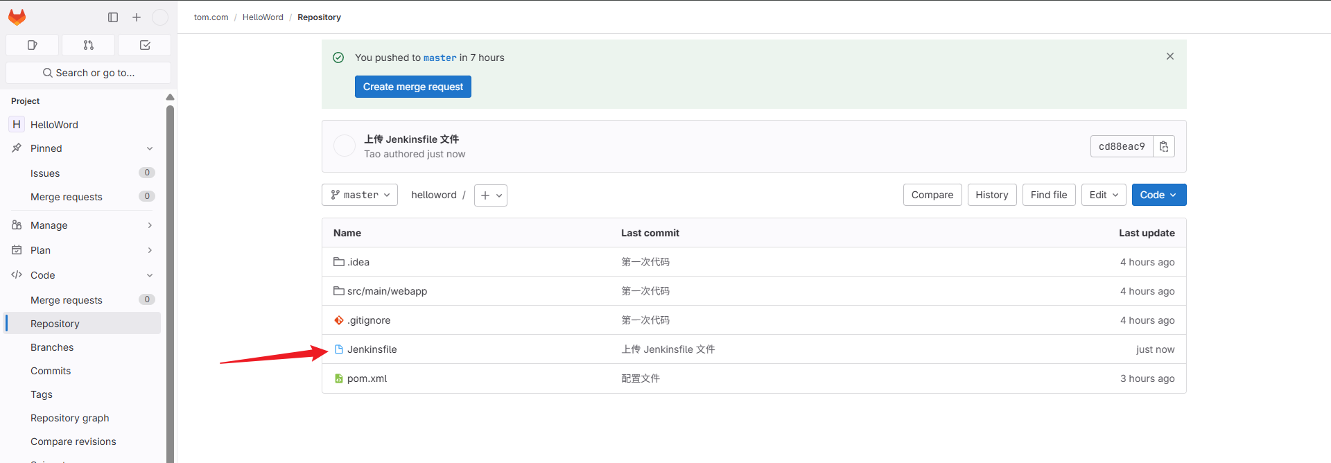Screen dimensions: 1331x463
Task: Click 'just now' last update cell
Action: coord(1155,349)
